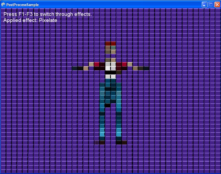Viewport: 221px width, 174px height.
Task: Click the pixelated character figure
Action: 111,93
